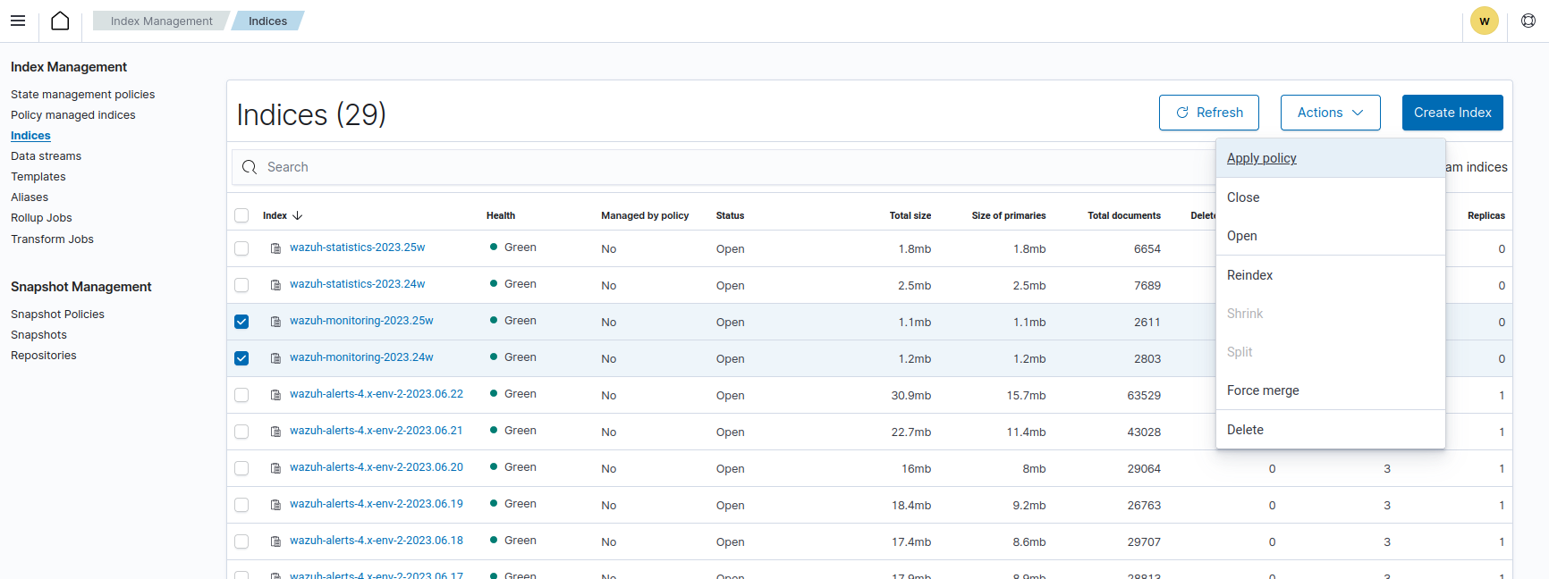Open Snapshots in sidebar
1549x579 pixels.
(x=38, y=334)
